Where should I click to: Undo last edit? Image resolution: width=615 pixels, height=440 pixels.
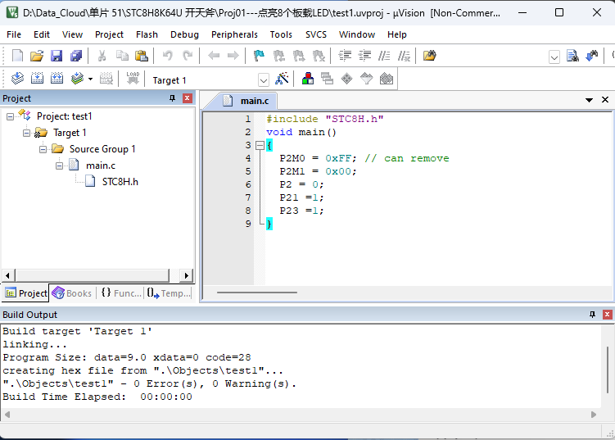pyautogui.click(x=168, y=56)
